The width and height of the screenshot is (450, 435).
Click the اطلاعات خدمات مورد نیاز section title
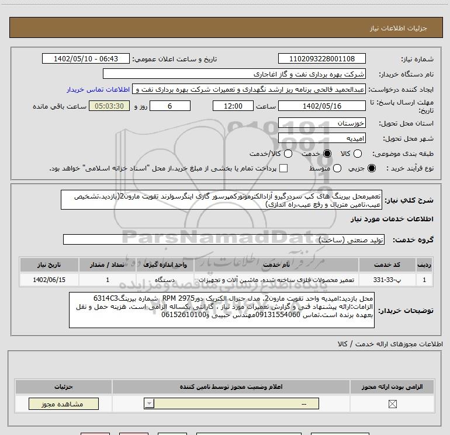click(392, 219)
